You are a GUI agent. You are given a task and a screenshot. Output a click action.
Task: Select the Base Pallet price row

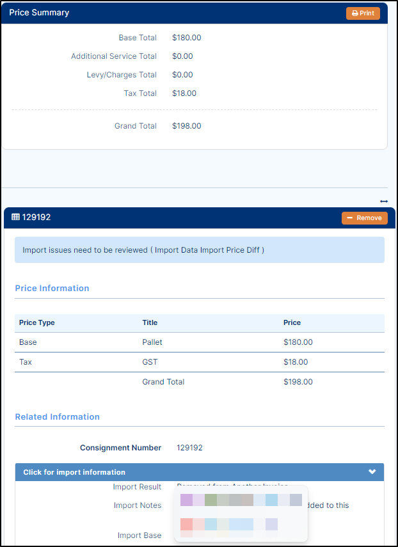point(200,342)
